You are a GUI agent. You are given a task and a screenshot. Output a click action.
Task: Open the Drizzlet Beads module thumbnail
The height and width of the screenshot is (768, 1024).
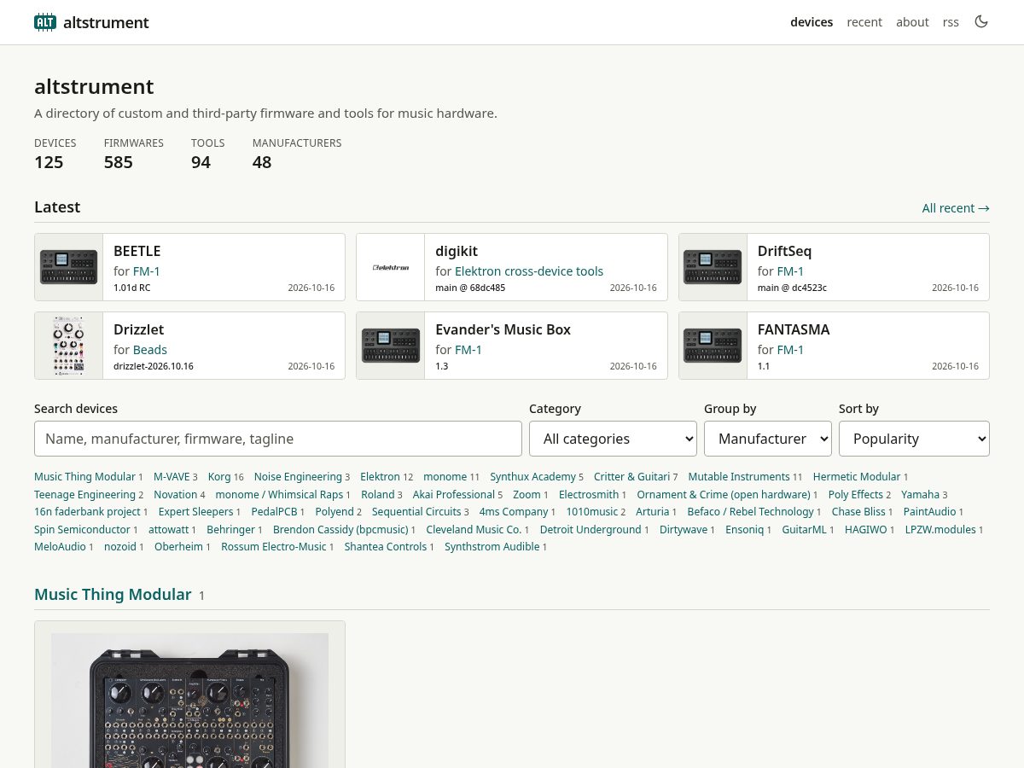69,346
